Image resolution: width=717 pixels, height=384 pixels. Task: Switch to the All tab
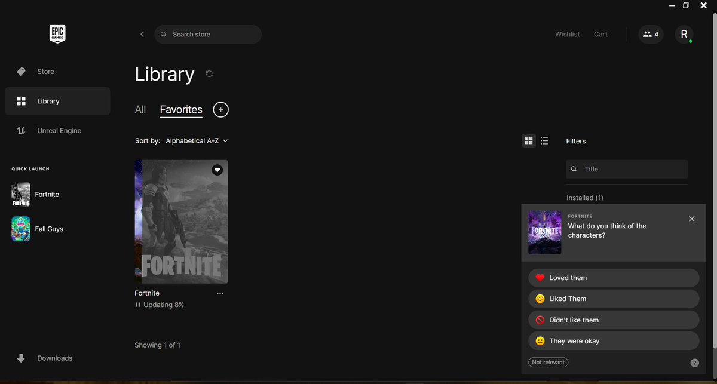140,110
